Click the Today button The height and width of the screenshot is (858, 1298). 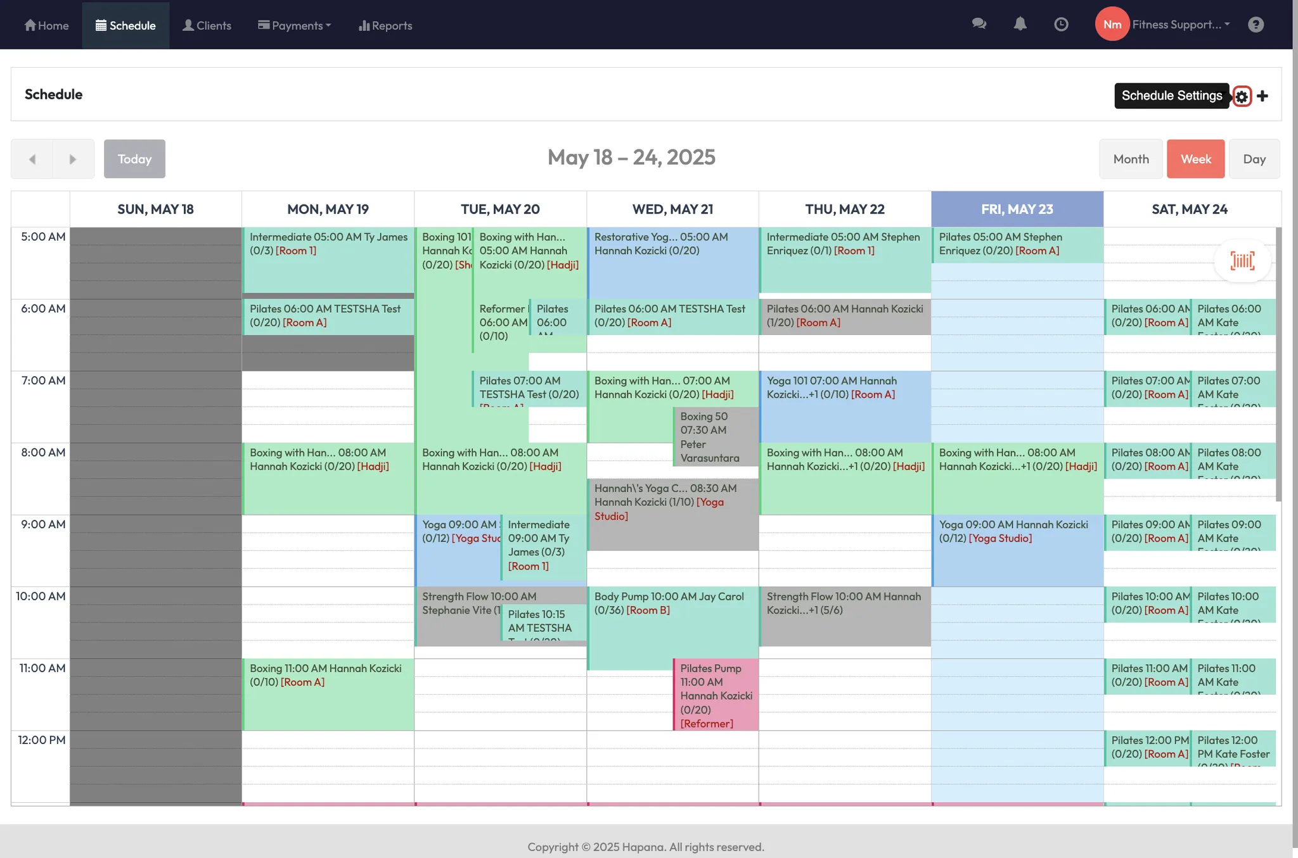[134, 159]
